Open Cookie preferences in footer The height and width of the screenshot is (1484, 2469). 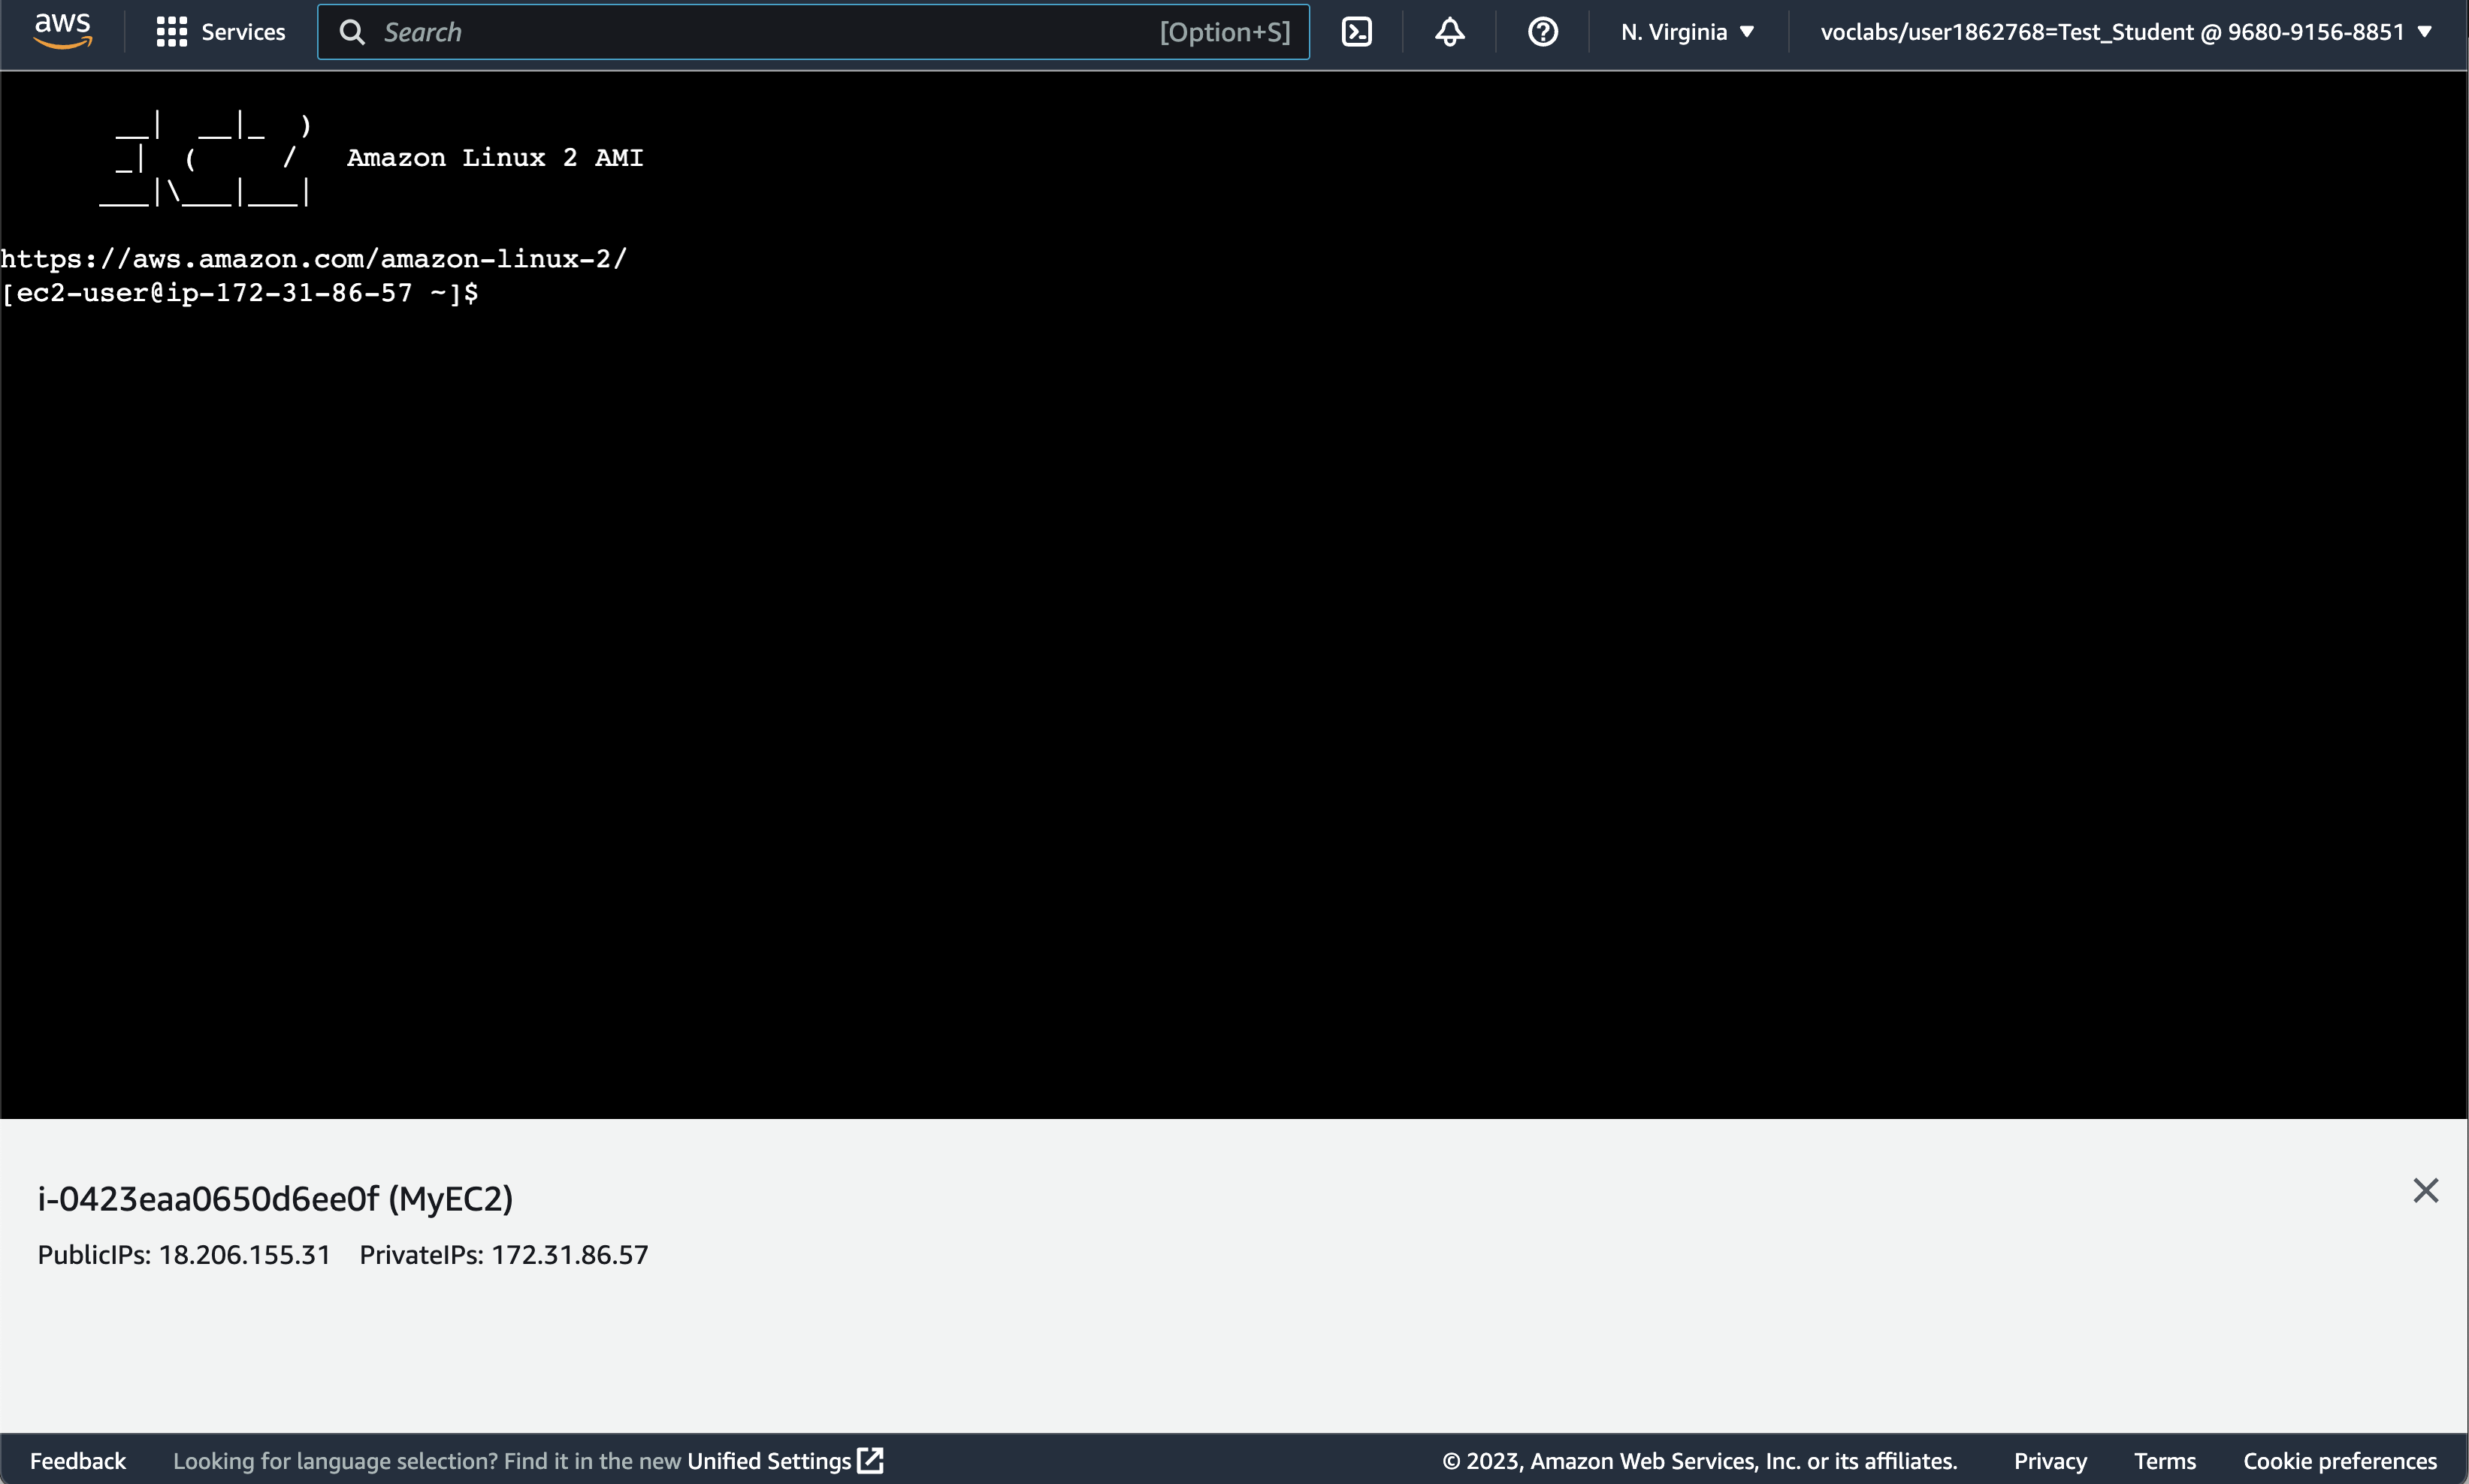(2339, 1461)
